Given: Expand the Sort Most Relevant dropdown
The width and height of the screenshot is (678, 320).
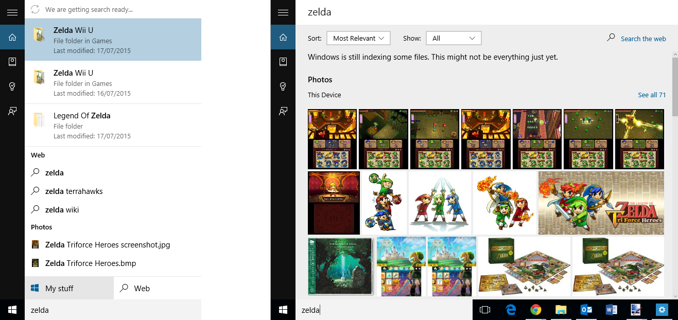Looking at the screenshot, I should pyautogui.click(x=358, y=38).
